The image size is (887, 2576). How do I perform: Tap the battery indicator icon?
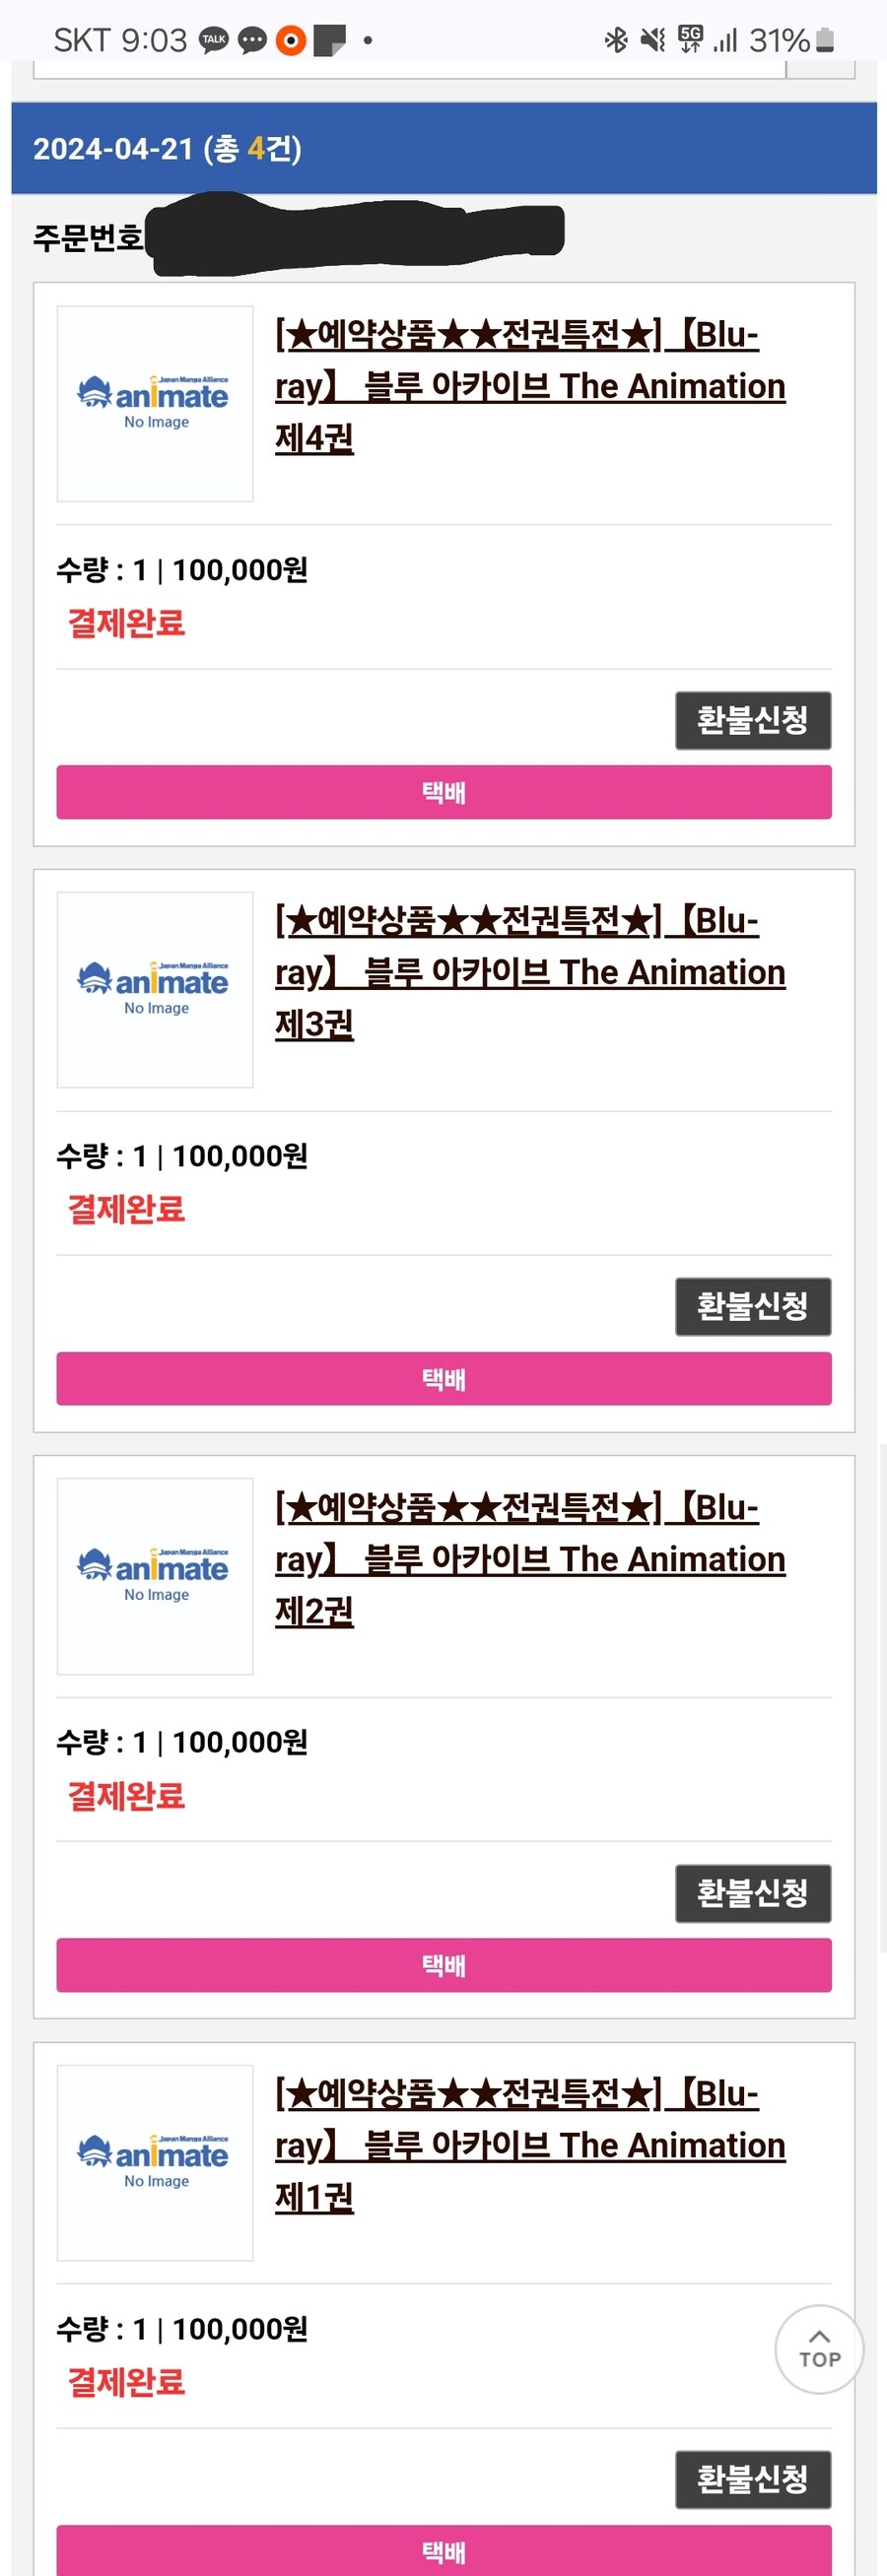(825, 40)
